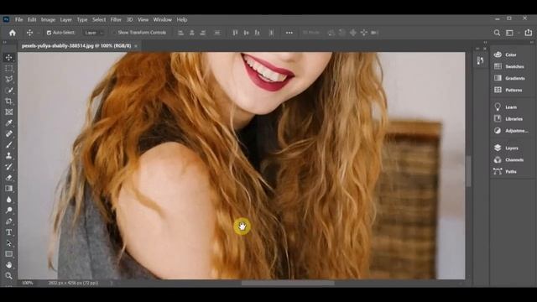The width and height of the screenshot is (537, 302).
Task: Open the Filter menu
Action: 116,20
